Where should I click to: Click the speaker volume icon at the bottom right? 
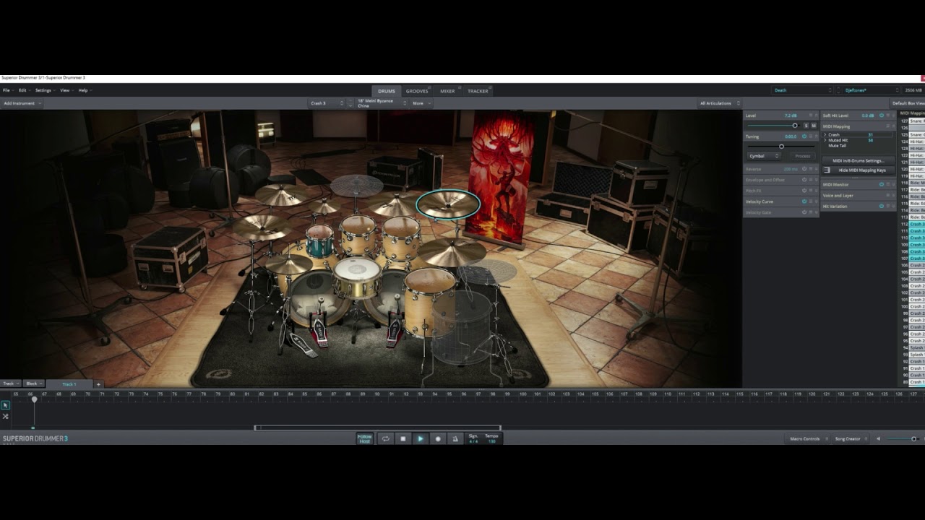[x=879, y=438]
